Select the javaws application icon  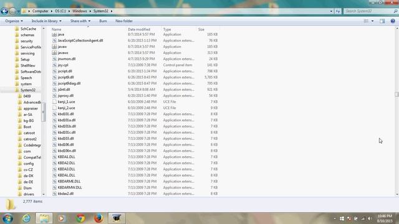pos(54,53)
